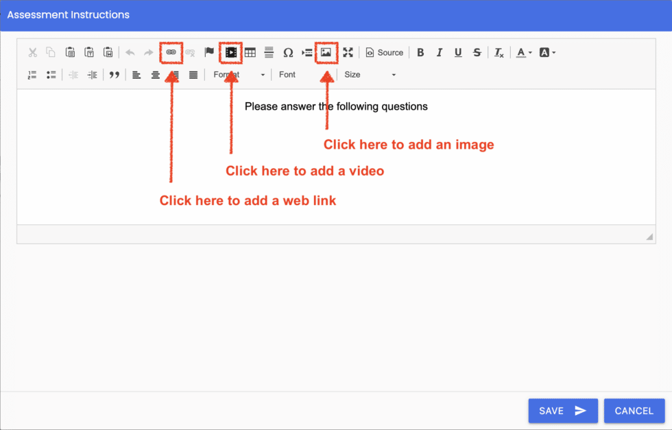Image resolution: width=672 pixels, height=430 pixels.
Task: Switch to Source view
Action: coord(384,52)
